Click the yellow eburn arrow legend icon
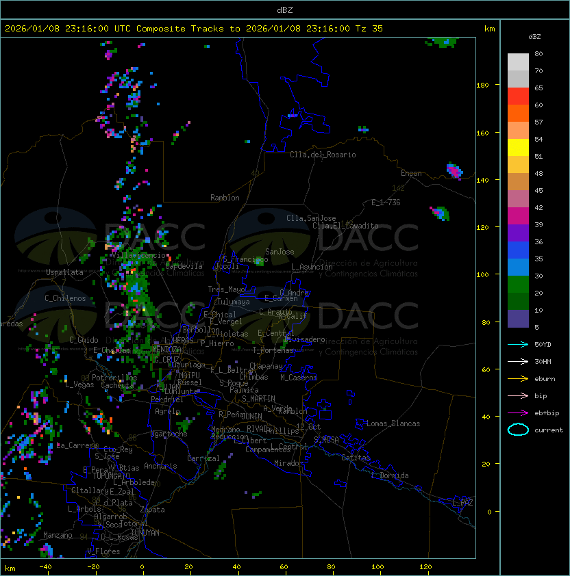The image size is (570, 576). coord(518,379)
